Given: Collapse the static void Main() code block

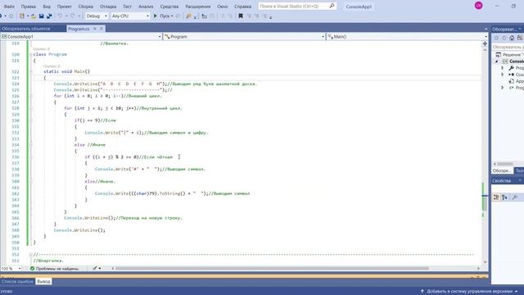Looking at the screenshot, I should (x=31, y=71).
